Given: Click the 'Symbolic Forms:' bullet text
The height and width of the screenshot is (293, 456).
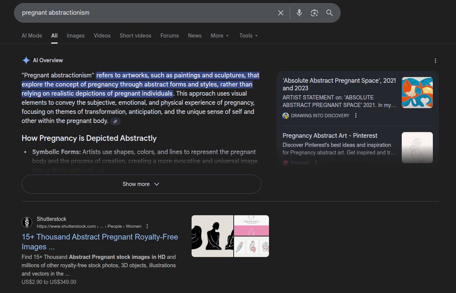Looking at the screenshot, I should (57, 152).
